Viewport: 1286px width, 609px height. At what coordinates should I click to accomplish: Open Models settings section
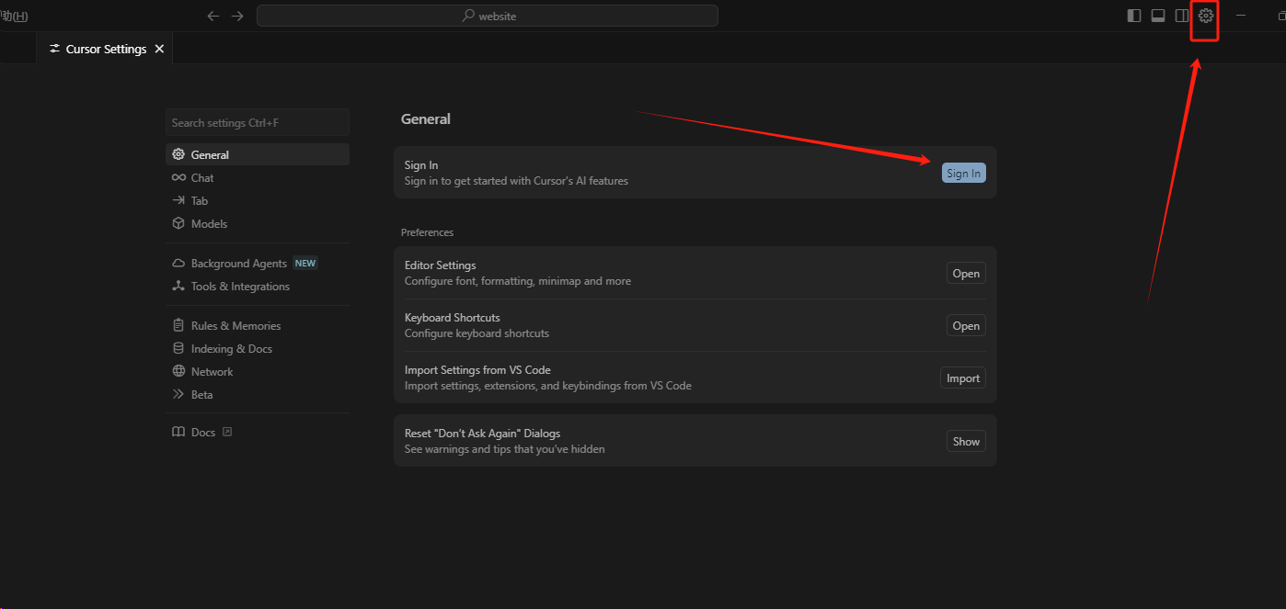(x=258, y=223)
